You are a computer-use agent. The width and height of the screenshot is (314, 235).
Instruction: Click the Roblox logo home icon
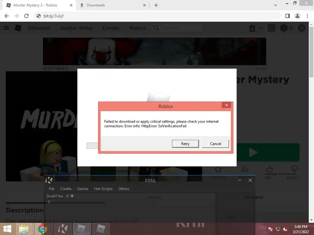(18, 28)
